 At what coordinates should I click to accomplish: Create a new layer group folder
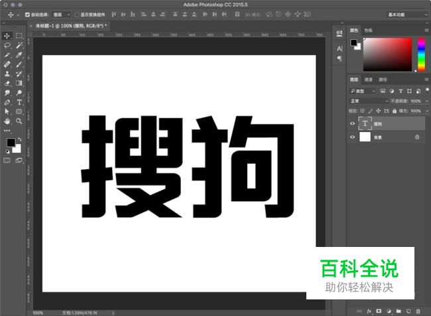[399, 311]
